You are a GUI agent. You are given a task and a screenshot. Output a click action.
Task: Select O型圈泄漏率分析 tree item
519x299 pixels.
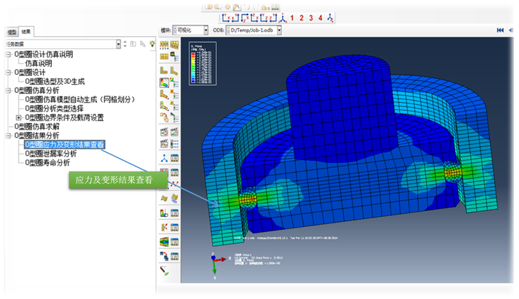pos(50,154)
